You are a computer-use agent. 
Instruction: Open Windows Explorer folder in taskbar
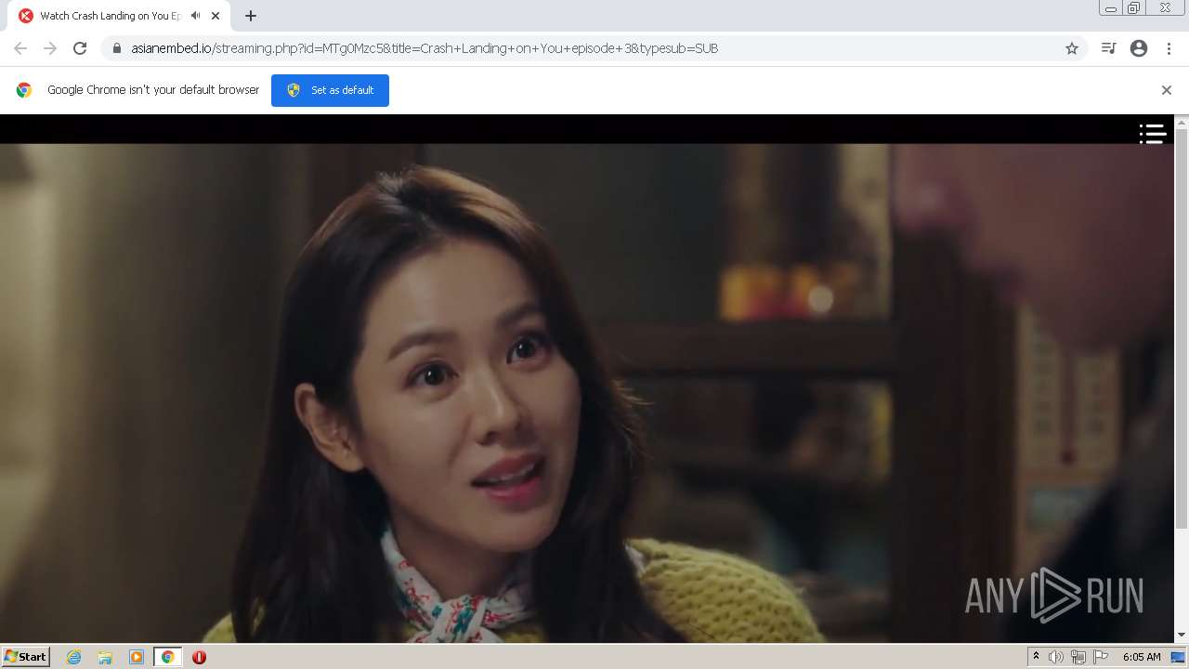point(105,657)
